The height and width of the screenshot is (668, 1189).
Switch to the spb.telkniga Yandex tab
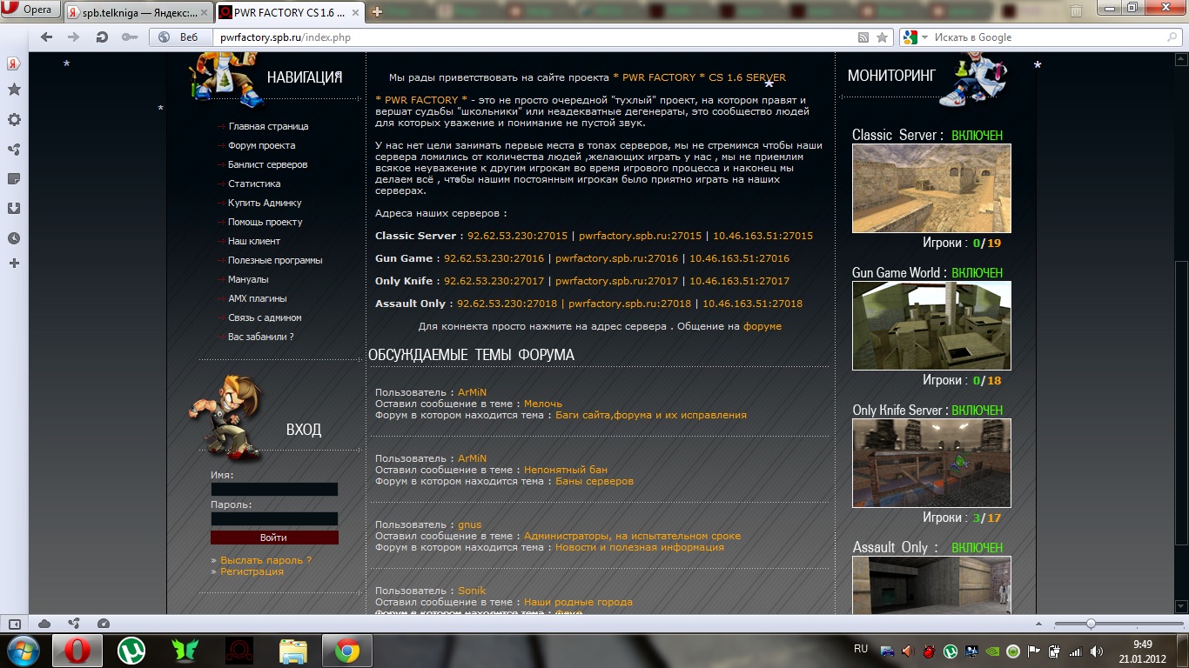(137, 12)
